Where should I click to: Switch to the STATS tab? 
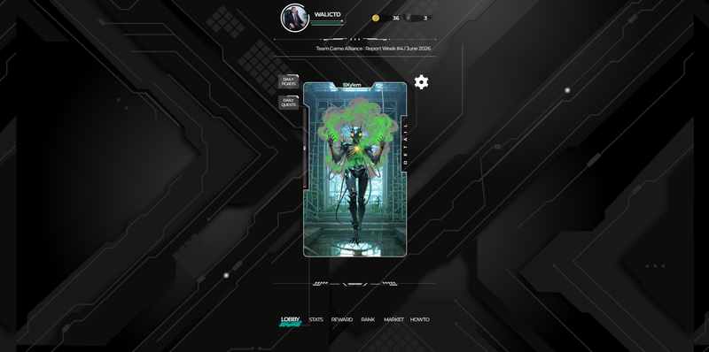click(316, 319)
